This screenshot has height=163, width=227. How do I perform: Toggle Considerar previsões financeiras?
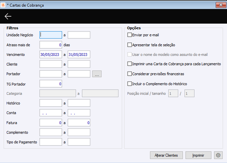click(130, 74)
